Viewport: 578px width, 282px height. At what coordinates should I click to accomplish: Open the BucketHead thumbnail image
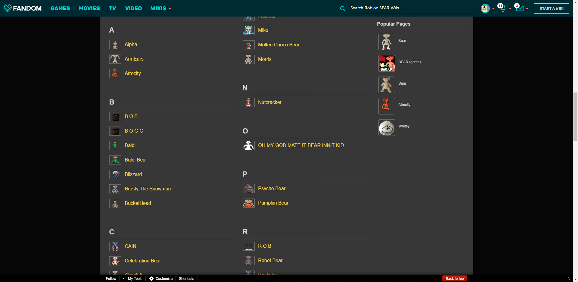(115, 203)
